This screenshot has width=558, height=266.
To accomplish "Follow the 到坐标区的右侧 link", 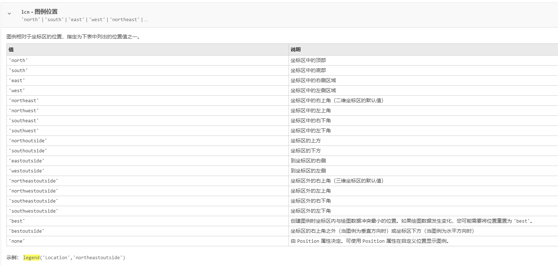I will click(x=306, y=161).
